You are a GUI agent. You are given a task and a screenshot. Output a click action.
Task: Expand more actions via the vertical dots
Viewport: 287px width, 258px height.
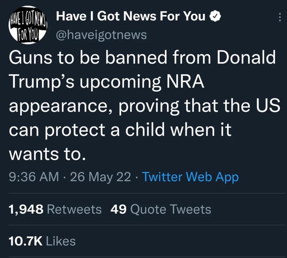[x=280, y=17]
